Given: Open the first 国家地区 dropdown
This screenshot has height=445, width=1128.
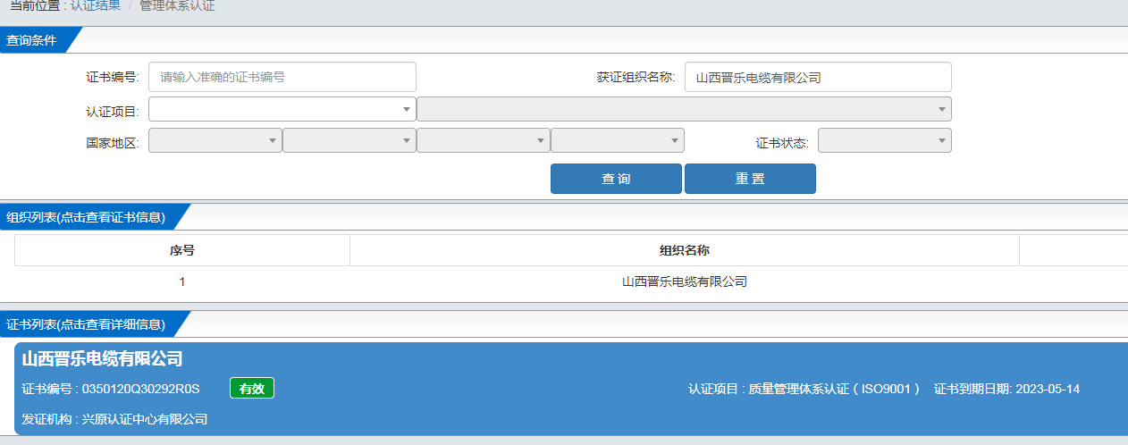Looking at the screenshot, I should [x=215, y=141].
